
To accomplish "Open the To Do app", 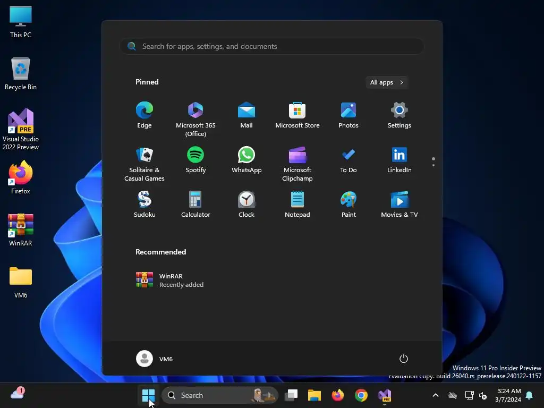I will pyautogui.click(x=348, y=160).
